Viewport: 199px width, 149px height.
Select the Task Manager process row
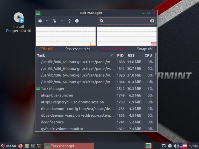pyautogui.click(x=75, y=88)
